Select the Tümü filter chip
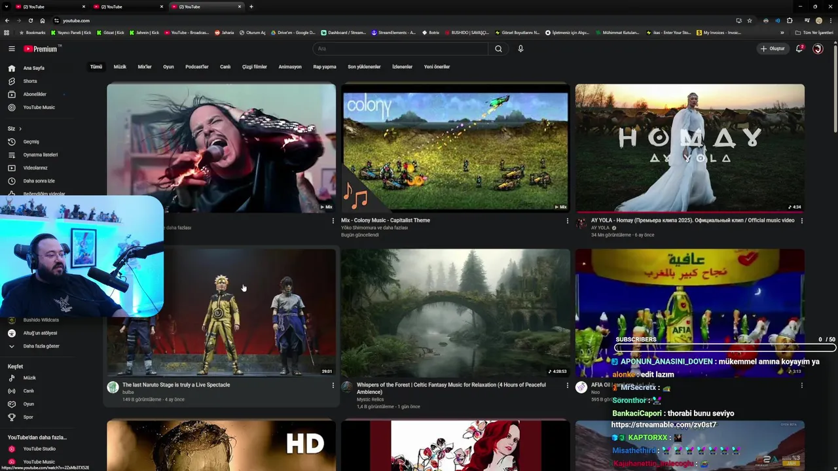The height and width of the screenshot is (471, 838). click(x=96, y=67)
